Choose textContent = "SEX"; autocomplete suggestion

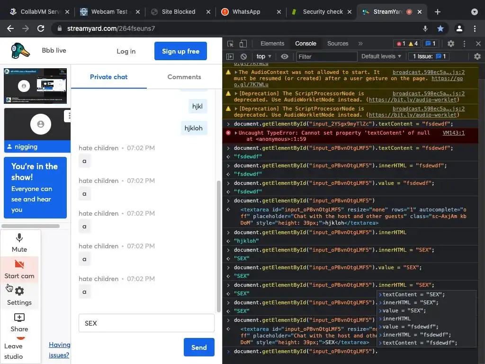point(413,295)
